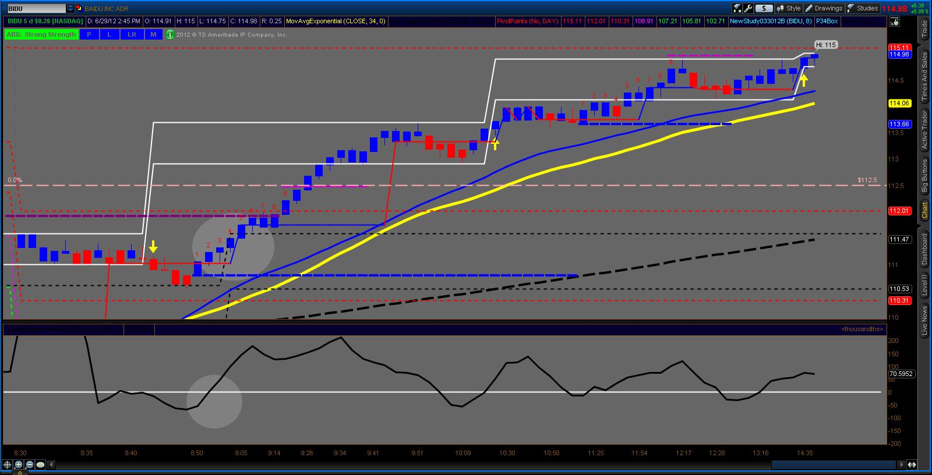Click the 0.0% label at chart left
This screenshot has width=932, height=475.
coord(15,180)
